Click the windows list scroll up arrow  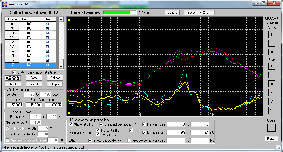[61, 19]
